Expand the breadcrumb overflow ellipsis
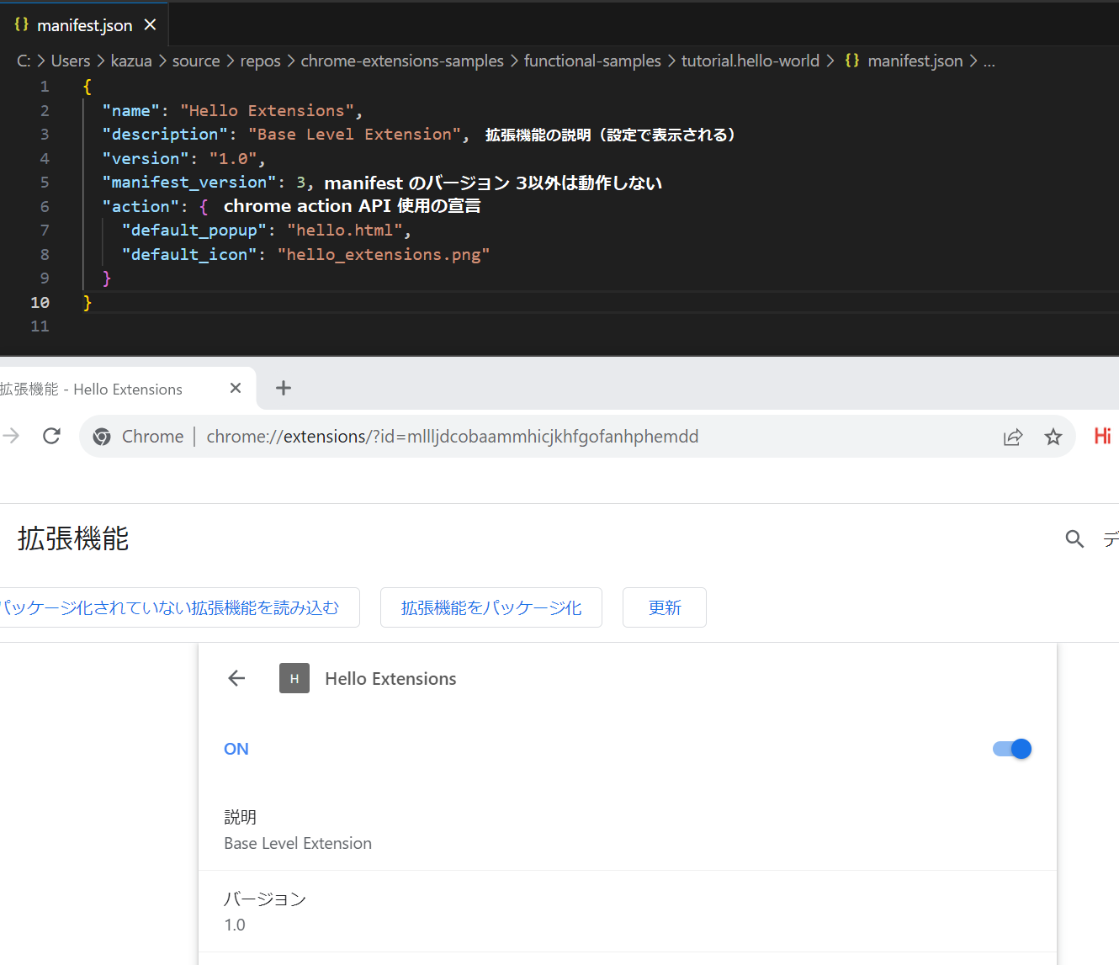Image resolution: width=1119 pixels, height=965 pixels. pyautogui.click(x=989, y=61)
